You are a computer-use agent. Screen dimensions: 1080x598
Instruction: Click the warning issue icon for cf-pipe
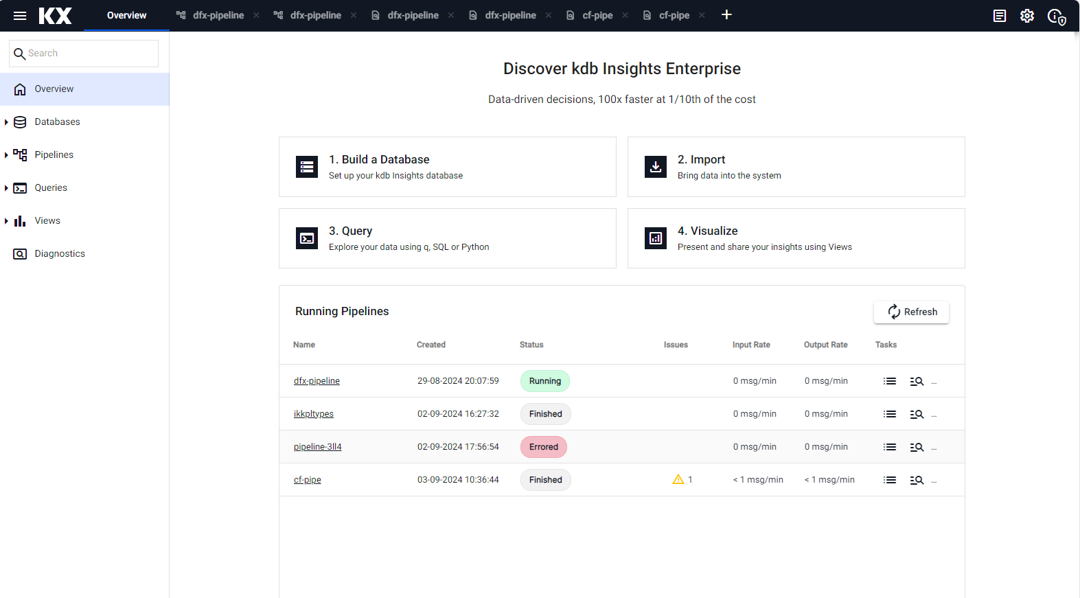(x=678, y=479)
